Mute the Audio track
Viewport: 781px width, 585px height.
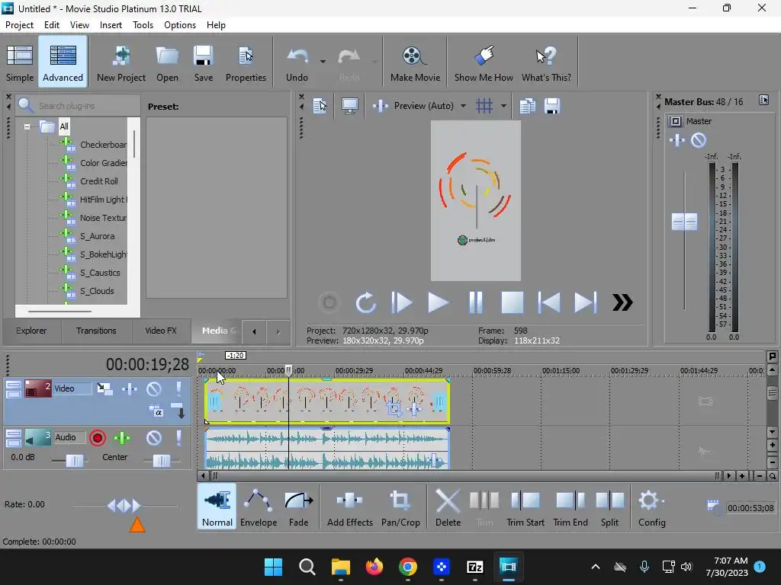coord(154,438)
